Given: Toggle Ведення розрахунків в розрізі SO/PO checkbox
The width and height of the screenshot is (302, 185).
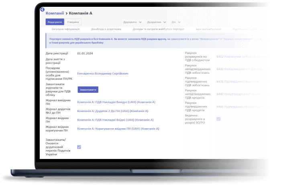Looking at the screenshot, I should pos(218,119).
